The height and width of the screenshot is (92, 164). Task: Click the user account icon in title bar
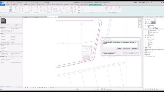point(138,2)
